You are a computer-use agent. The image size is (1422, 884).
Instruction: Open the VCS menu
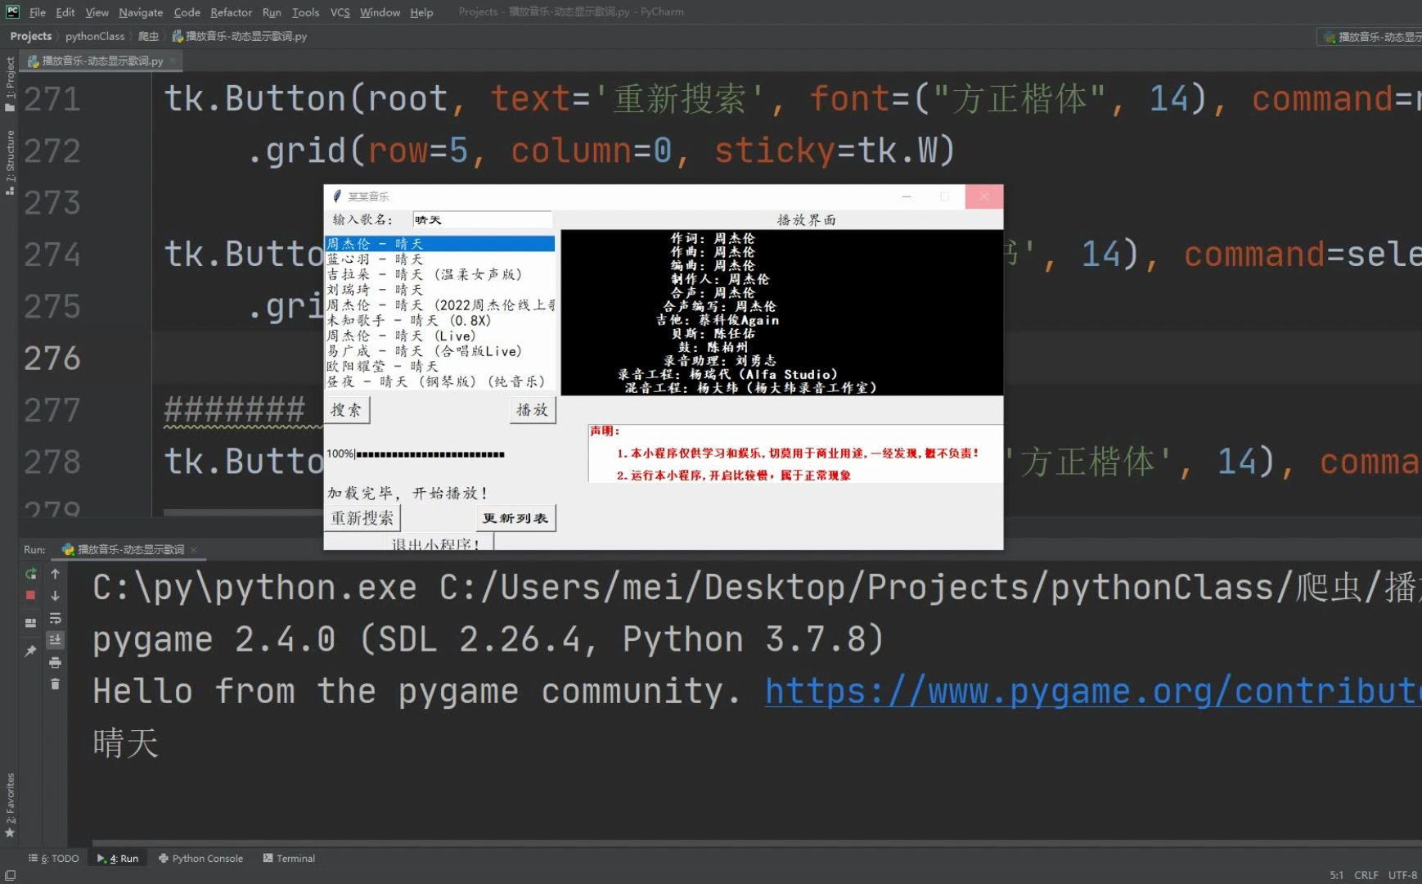pyautogui.click(x=340, y=12)
